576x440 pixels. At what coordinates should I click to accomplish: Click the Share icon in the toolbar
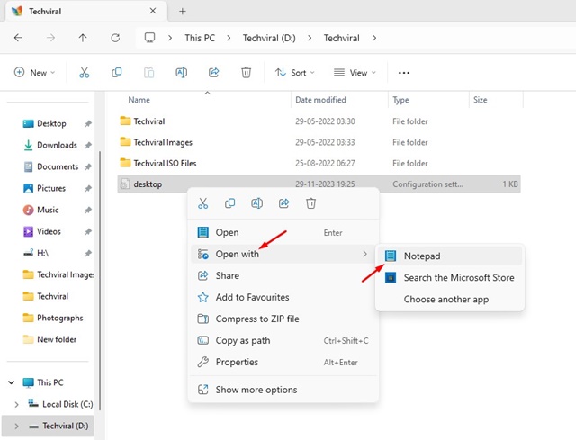pos(214,73)
